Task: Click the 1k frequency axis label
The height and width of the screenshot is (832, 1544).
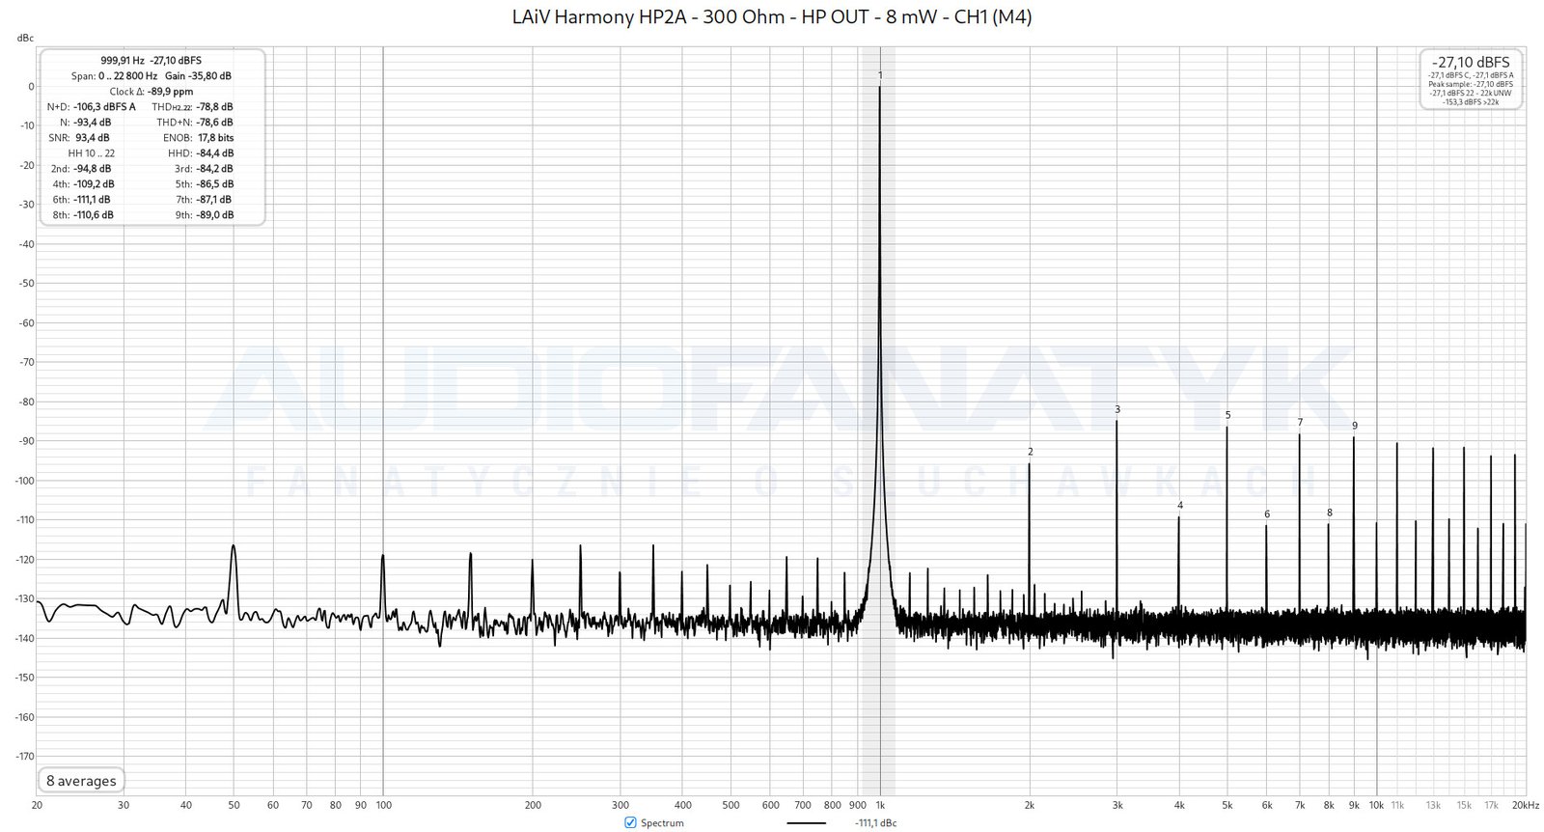Action: [x=880, y=805]
